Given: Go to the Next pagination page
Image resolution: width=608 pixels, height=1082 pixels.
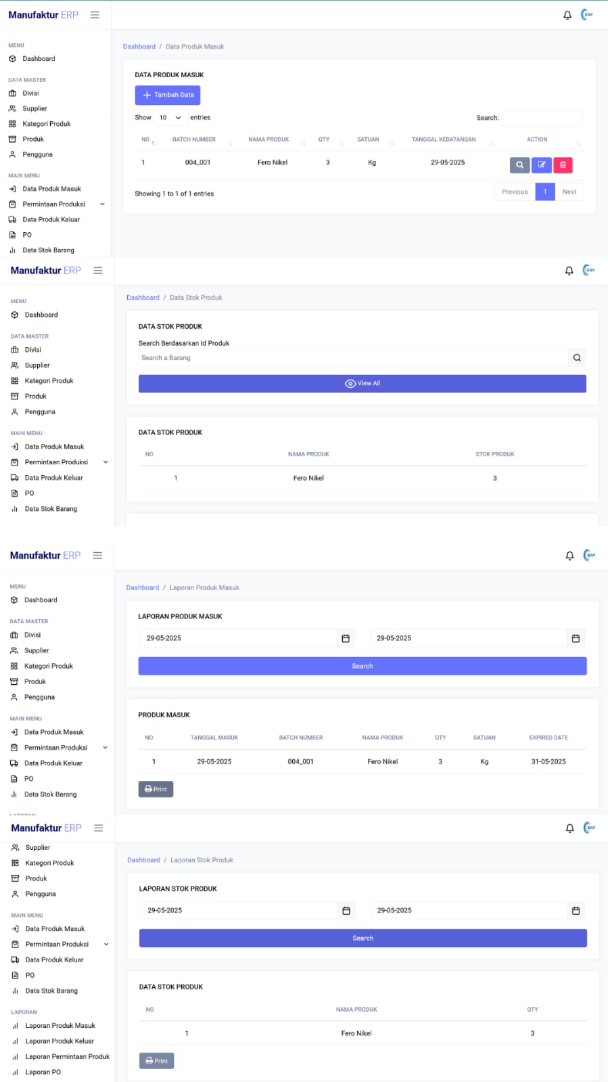Looking at the screenshot, I should 569,192.
